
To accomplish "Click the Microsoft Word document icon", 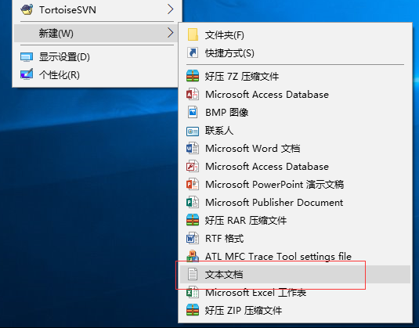I will click(x=193, y=148).
